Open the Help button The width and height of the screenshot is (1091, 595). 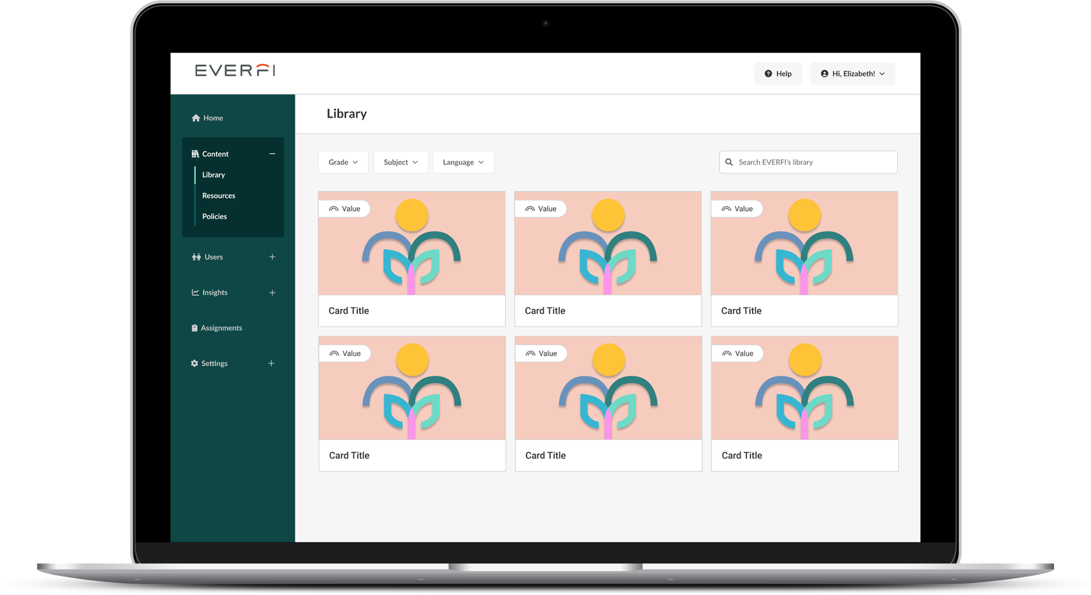click(778, 74)
